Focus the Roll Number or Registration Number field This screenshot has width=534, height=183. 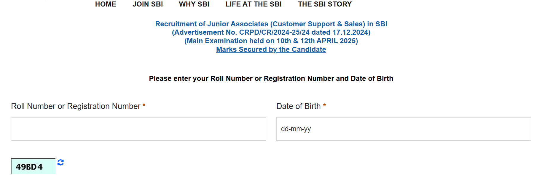(138, 129)
